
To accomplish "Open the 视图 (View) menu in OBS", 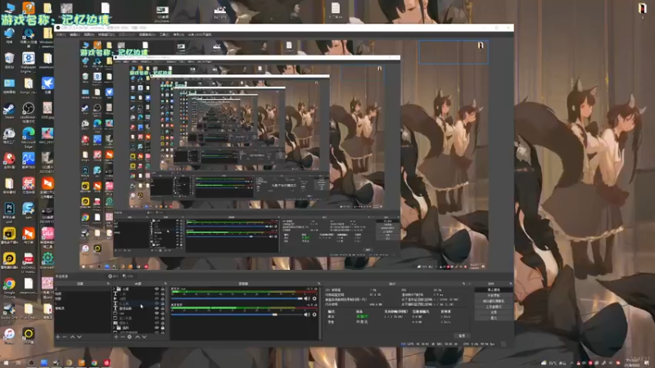I will [89, 34].
